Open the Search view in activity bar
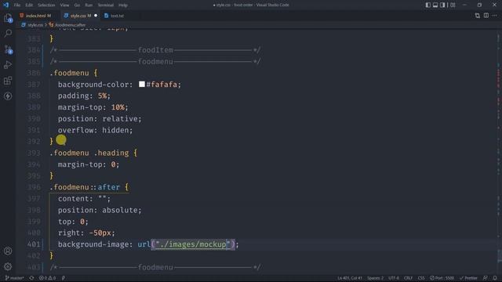Screen dimensions: 502x282 click(x=8, y=33)
